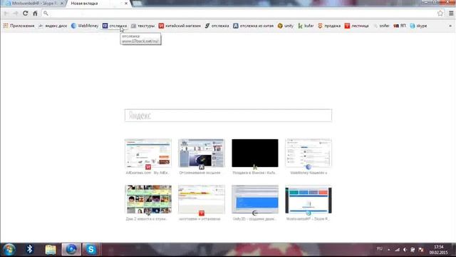The height and width of the screenshot is (257, 456).
Task: Close the Новая вкладка tab
Action: click(126, 3)
